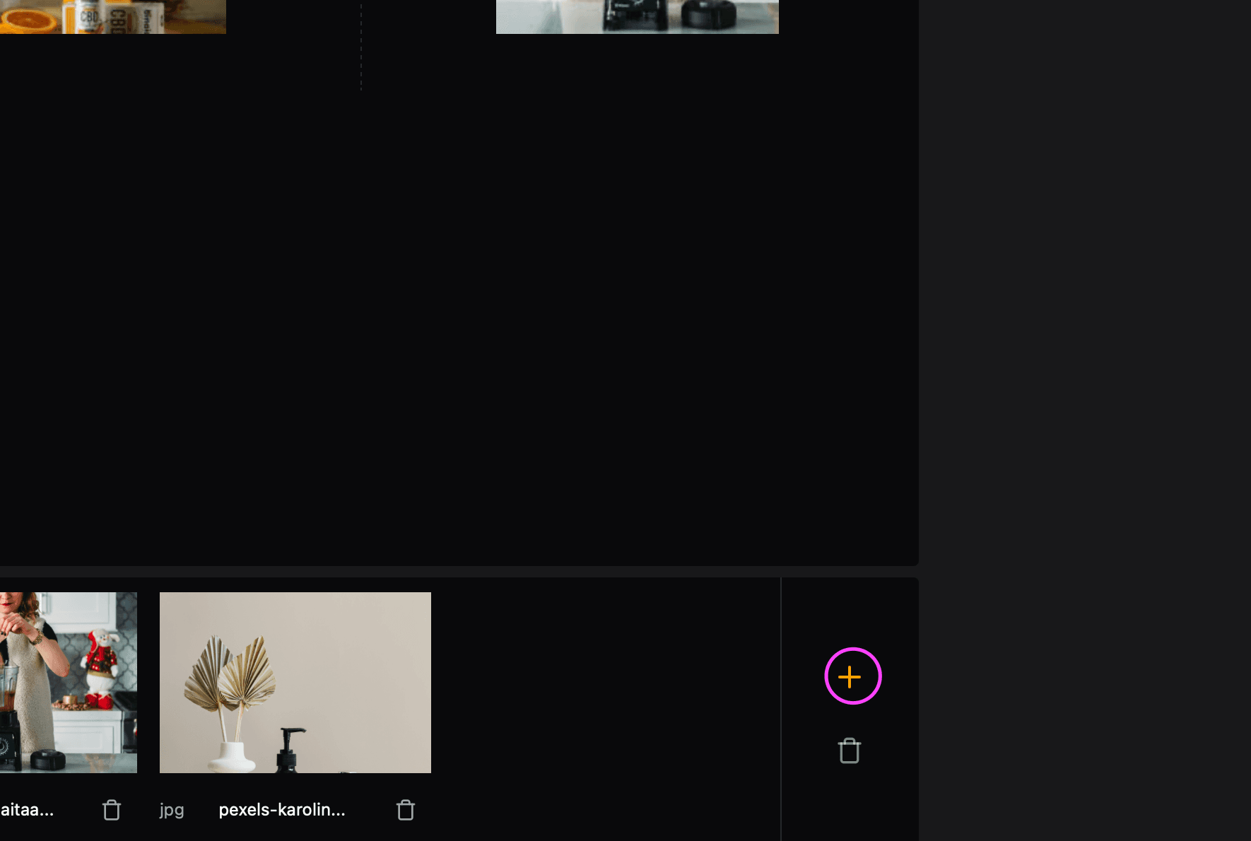The height and width of the screenshot is (841, 1251).
Task: Expand the aitaa truncated filename
Action: click(28, 811)
